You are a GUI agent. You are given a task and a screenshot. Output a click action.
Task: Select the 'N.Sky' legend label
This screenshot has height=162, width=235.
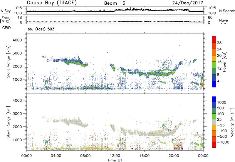tap(6, 11)
